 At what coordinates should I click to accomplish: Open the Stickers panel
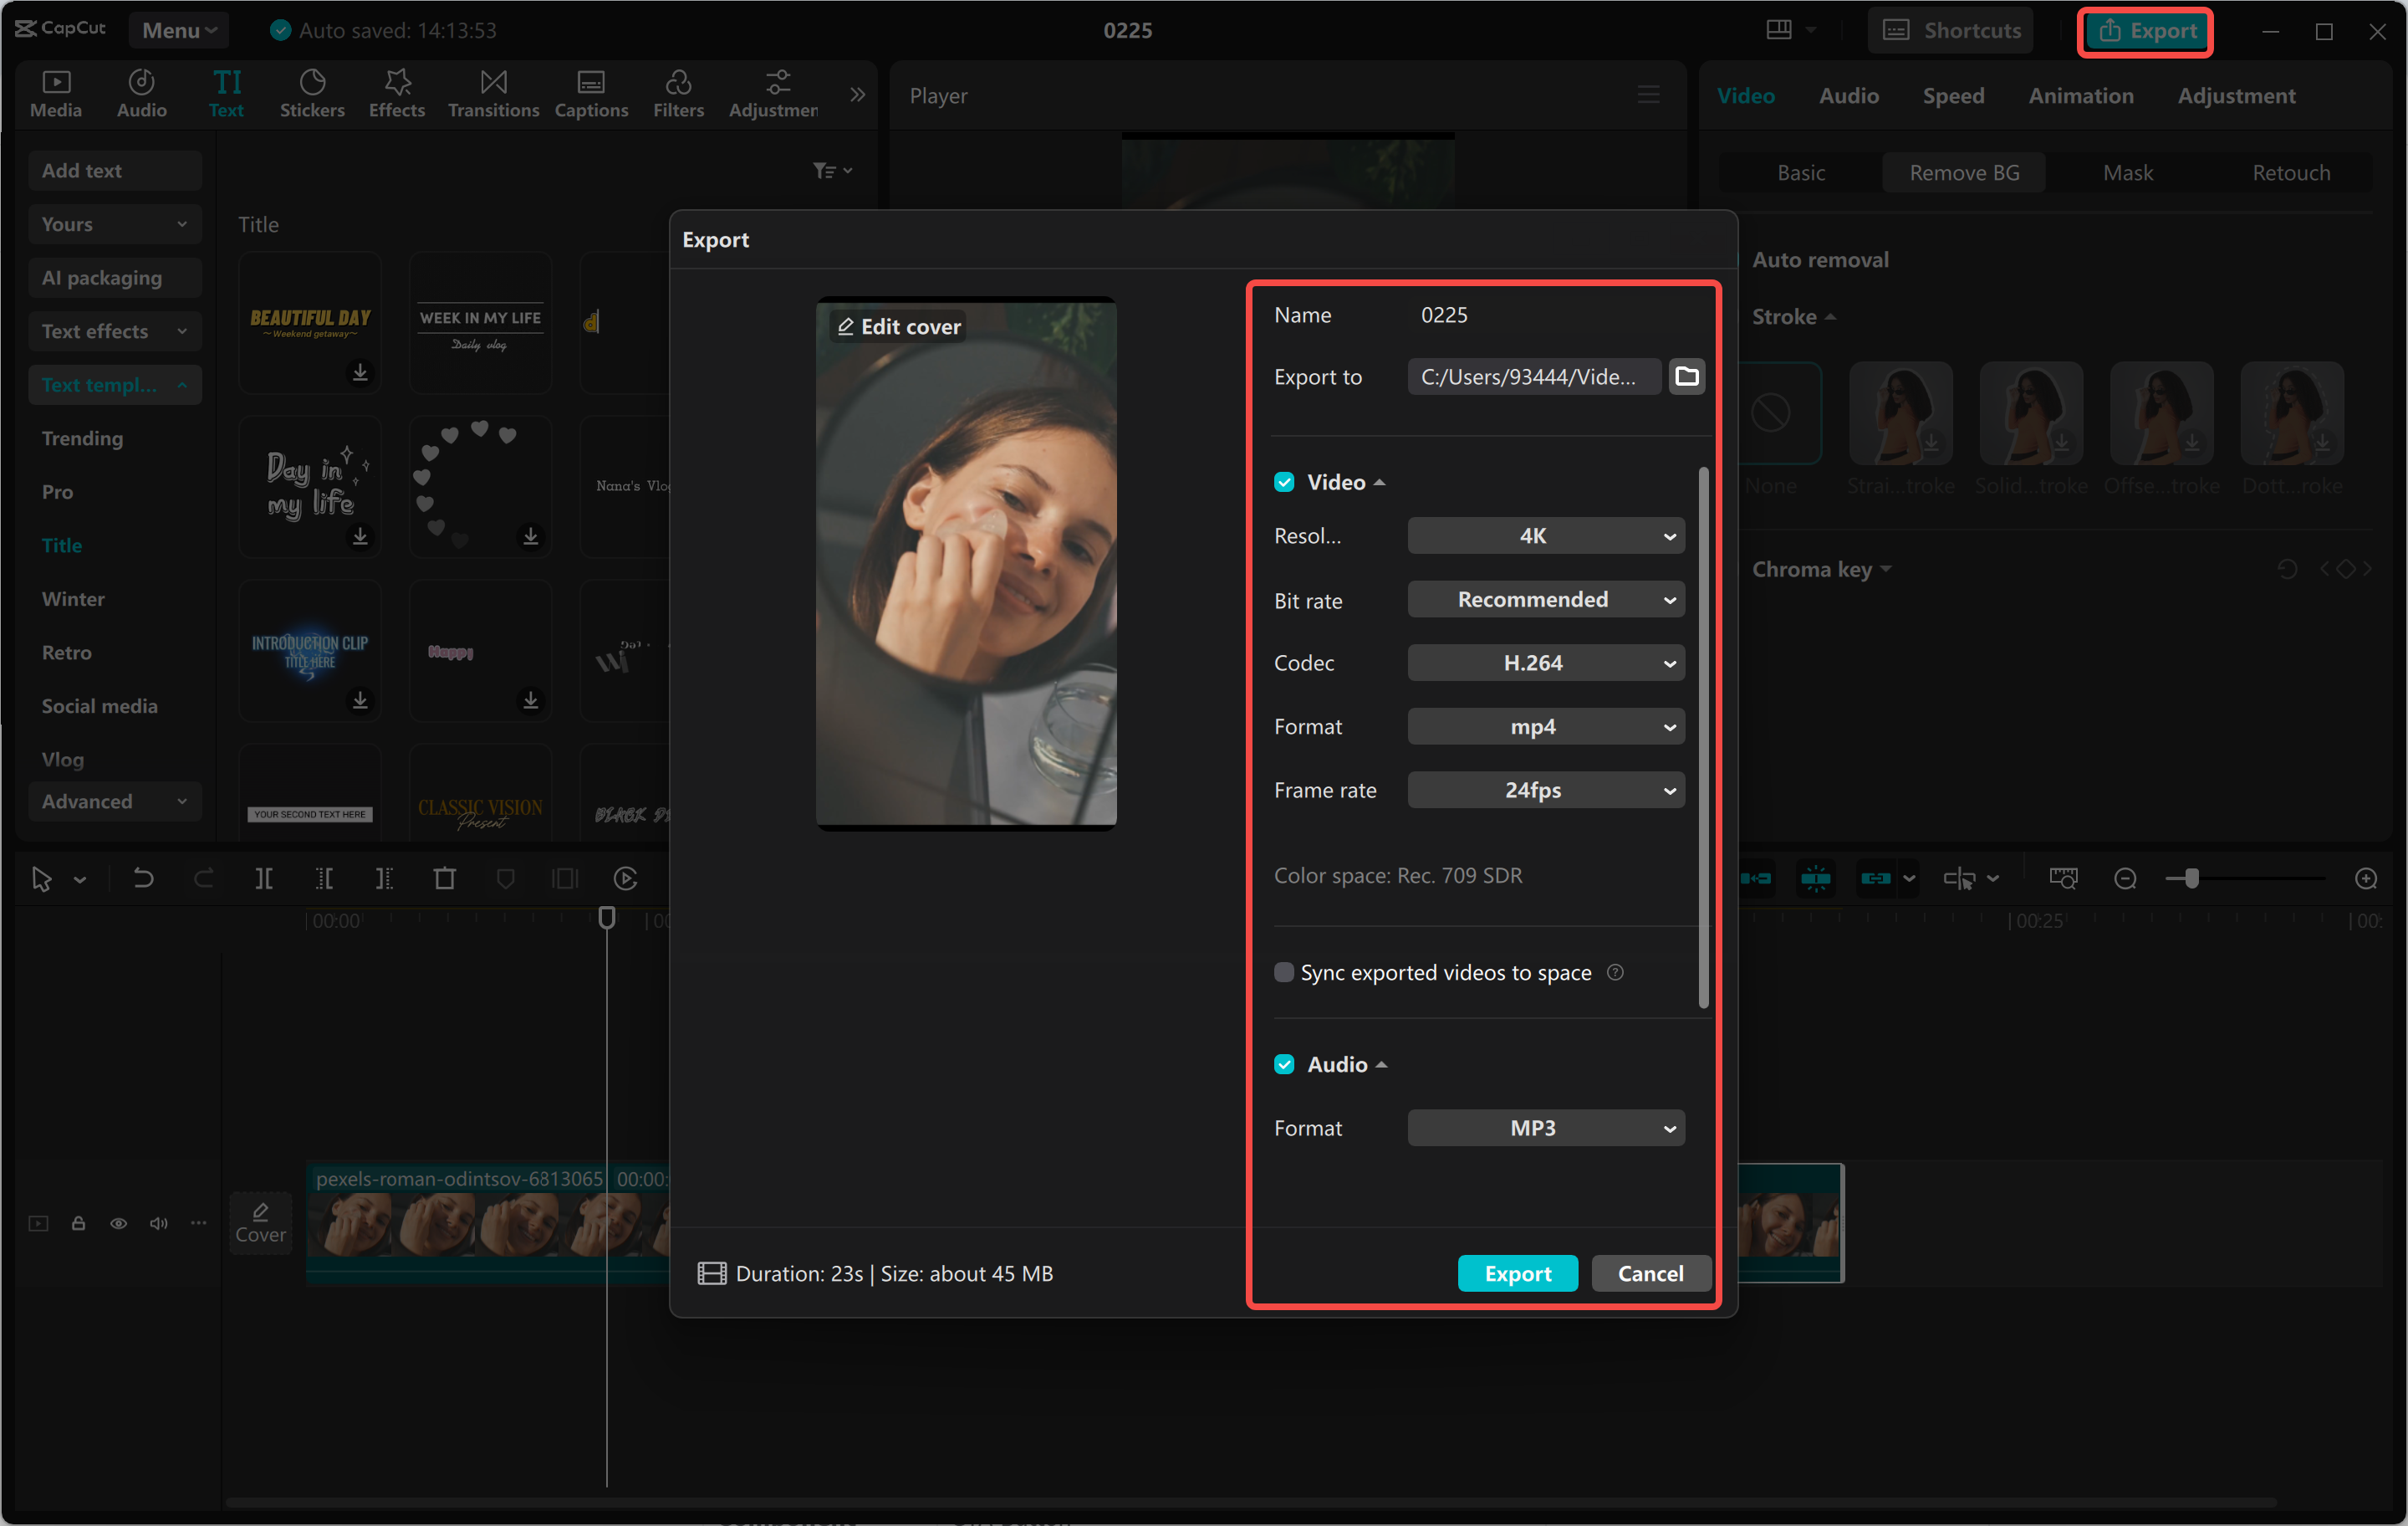[312, 93]
